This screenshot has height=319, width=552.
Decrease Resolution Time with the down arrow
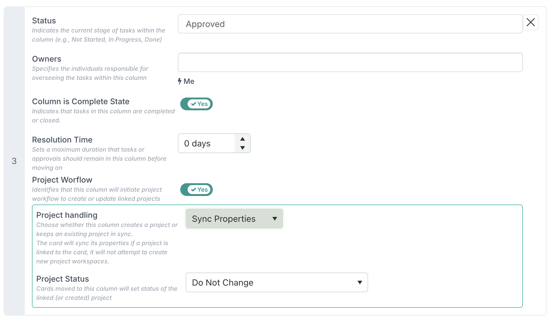pyautogui.click(x=242, y=148)
